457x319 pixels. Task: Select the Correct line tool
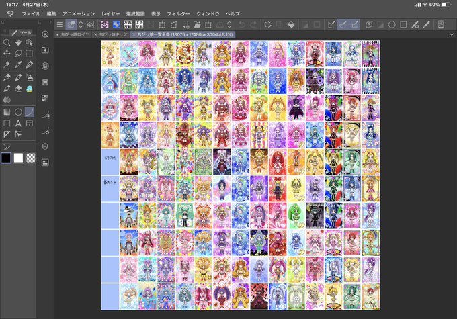[x=18, y=134]
